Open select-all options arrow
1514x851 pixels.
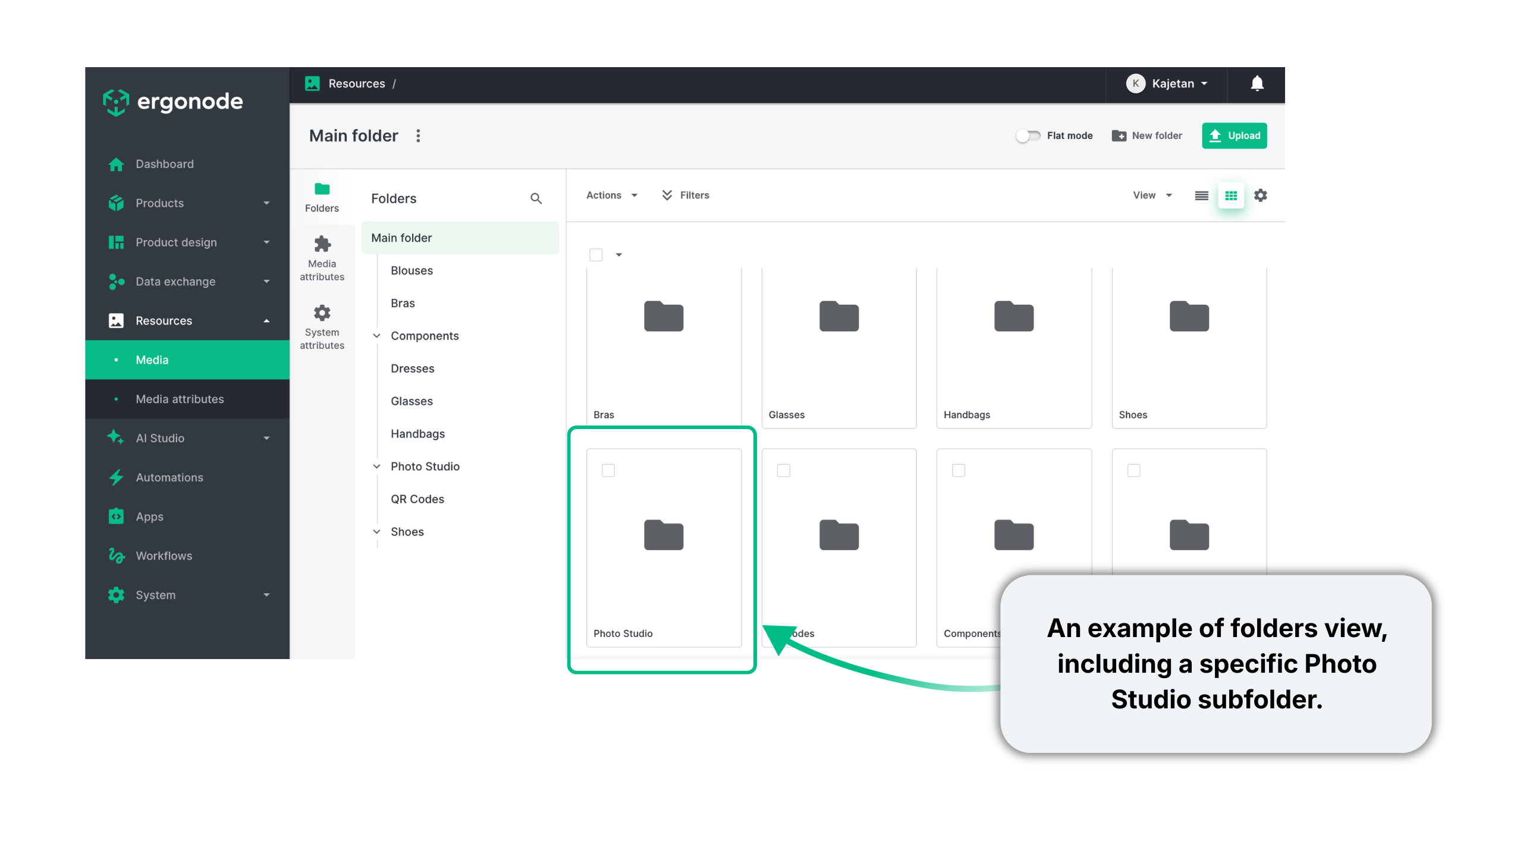(619, 255)
